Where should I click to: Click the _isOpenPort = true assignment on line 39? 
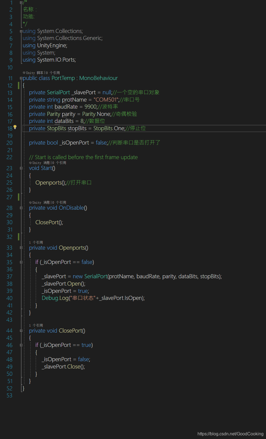(x=65, y=291)
